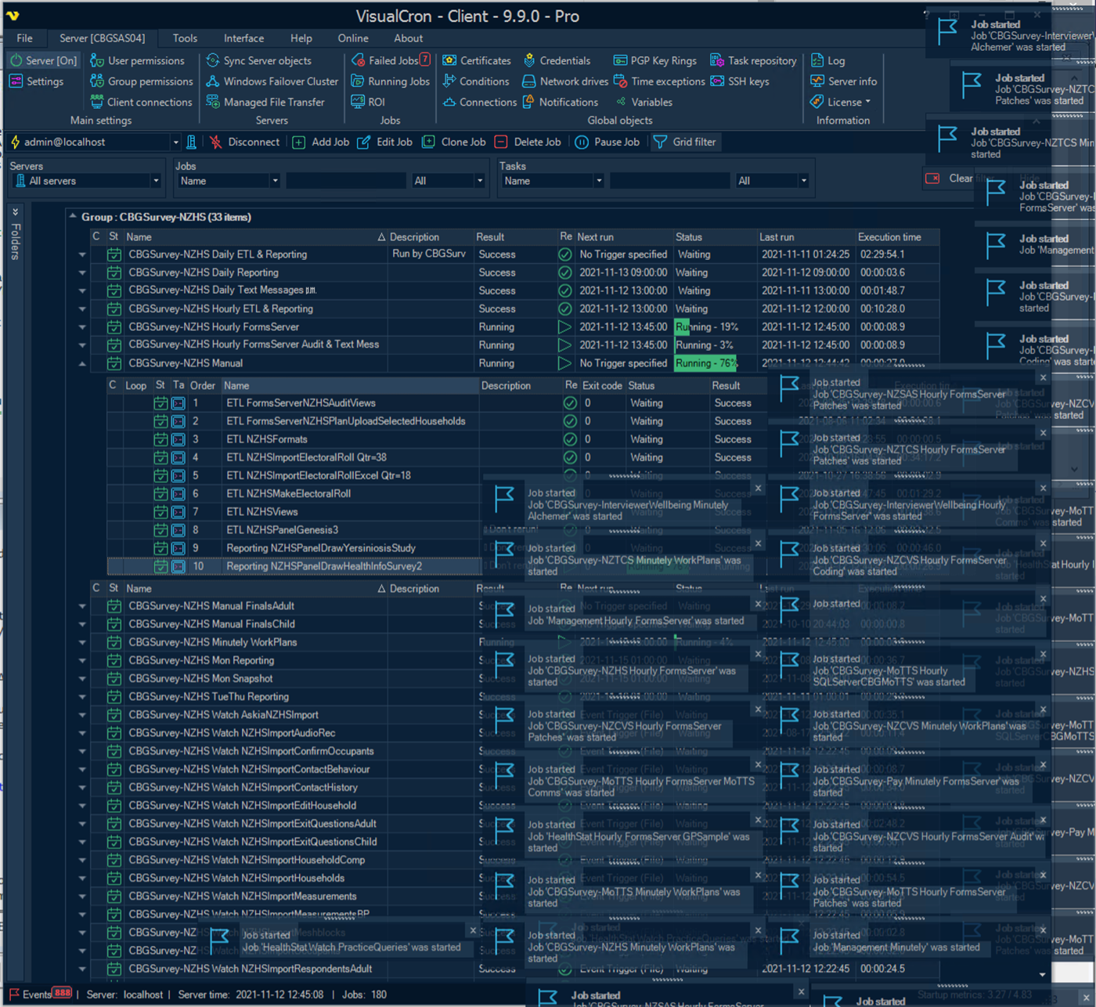Image resolution: width=1096 pixels, height=1007 pixels.
Task: Click Disconnect button
Action: pos(244,143)
